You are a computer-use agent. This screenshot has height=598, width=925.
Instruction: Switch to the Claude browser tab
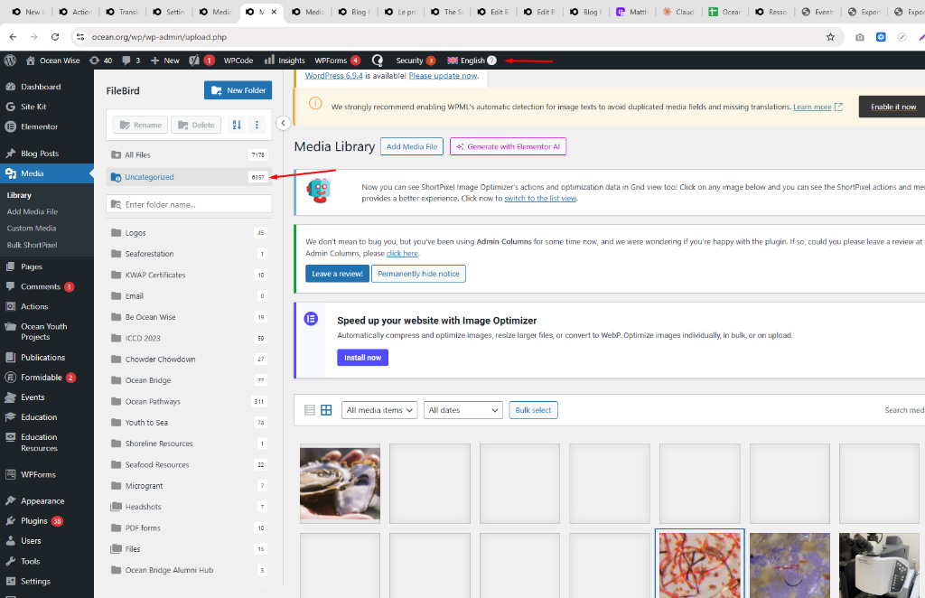coord(678,12)
